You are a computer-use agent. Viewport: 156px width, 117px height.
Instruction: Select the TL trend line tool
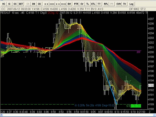point(88,4)
